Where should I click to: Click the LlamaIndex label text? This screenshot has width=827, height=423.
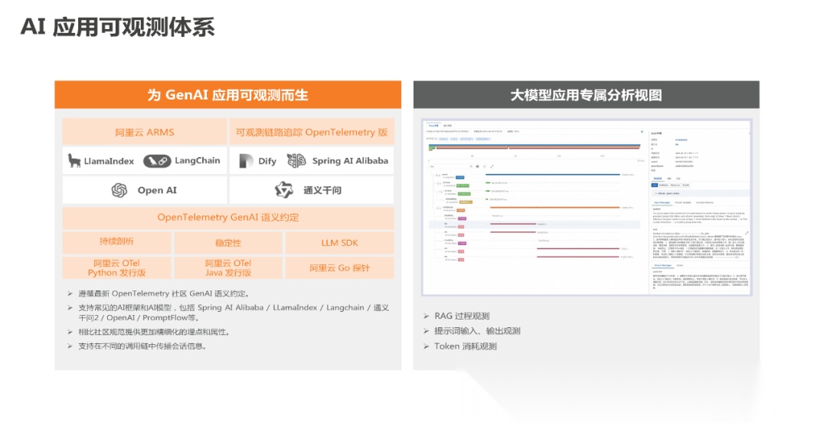pyautogui.click(x=109, y=161)
